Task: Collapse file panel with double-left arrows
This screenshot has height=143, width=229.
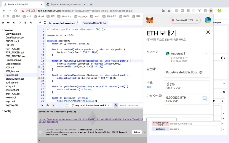Action: coord(40,22)
